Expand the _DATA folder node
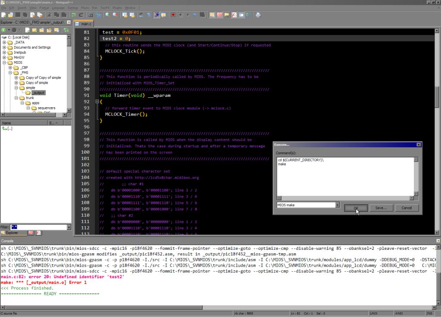 (4, 43)
